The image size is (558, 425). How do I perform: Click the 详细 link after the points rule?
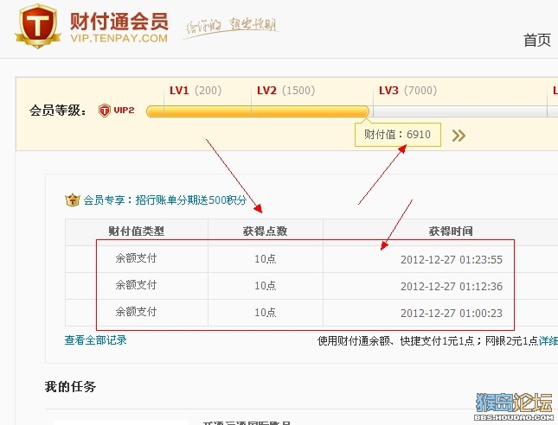(548, 341)
